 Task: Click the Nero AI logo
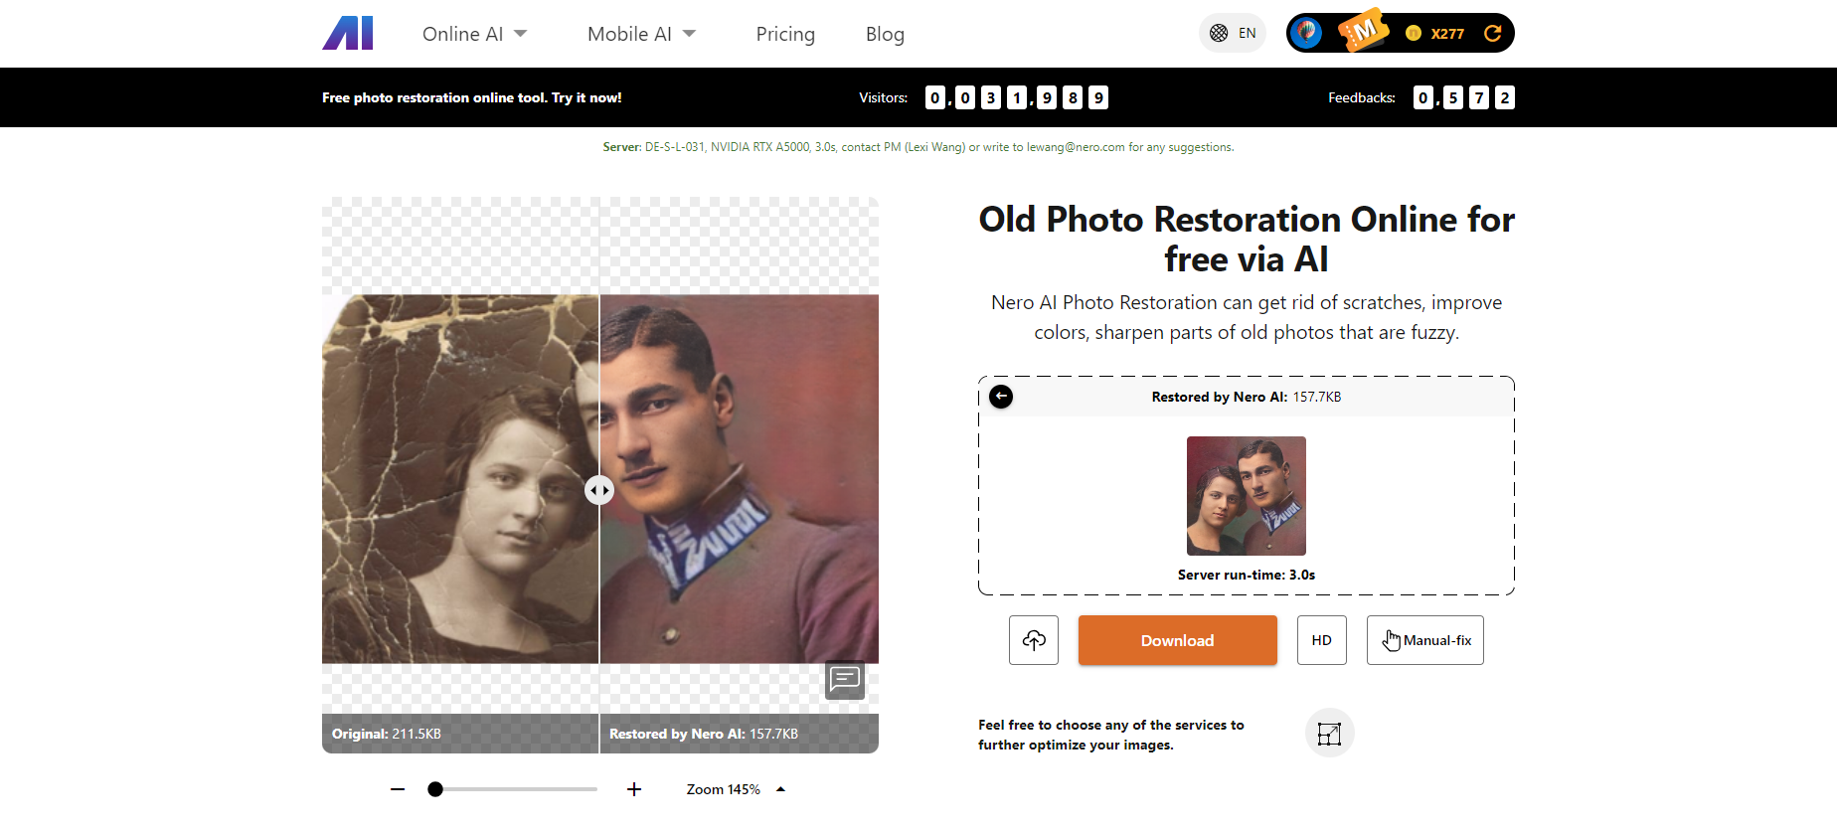pyautogui.click(x=348, y=34)
